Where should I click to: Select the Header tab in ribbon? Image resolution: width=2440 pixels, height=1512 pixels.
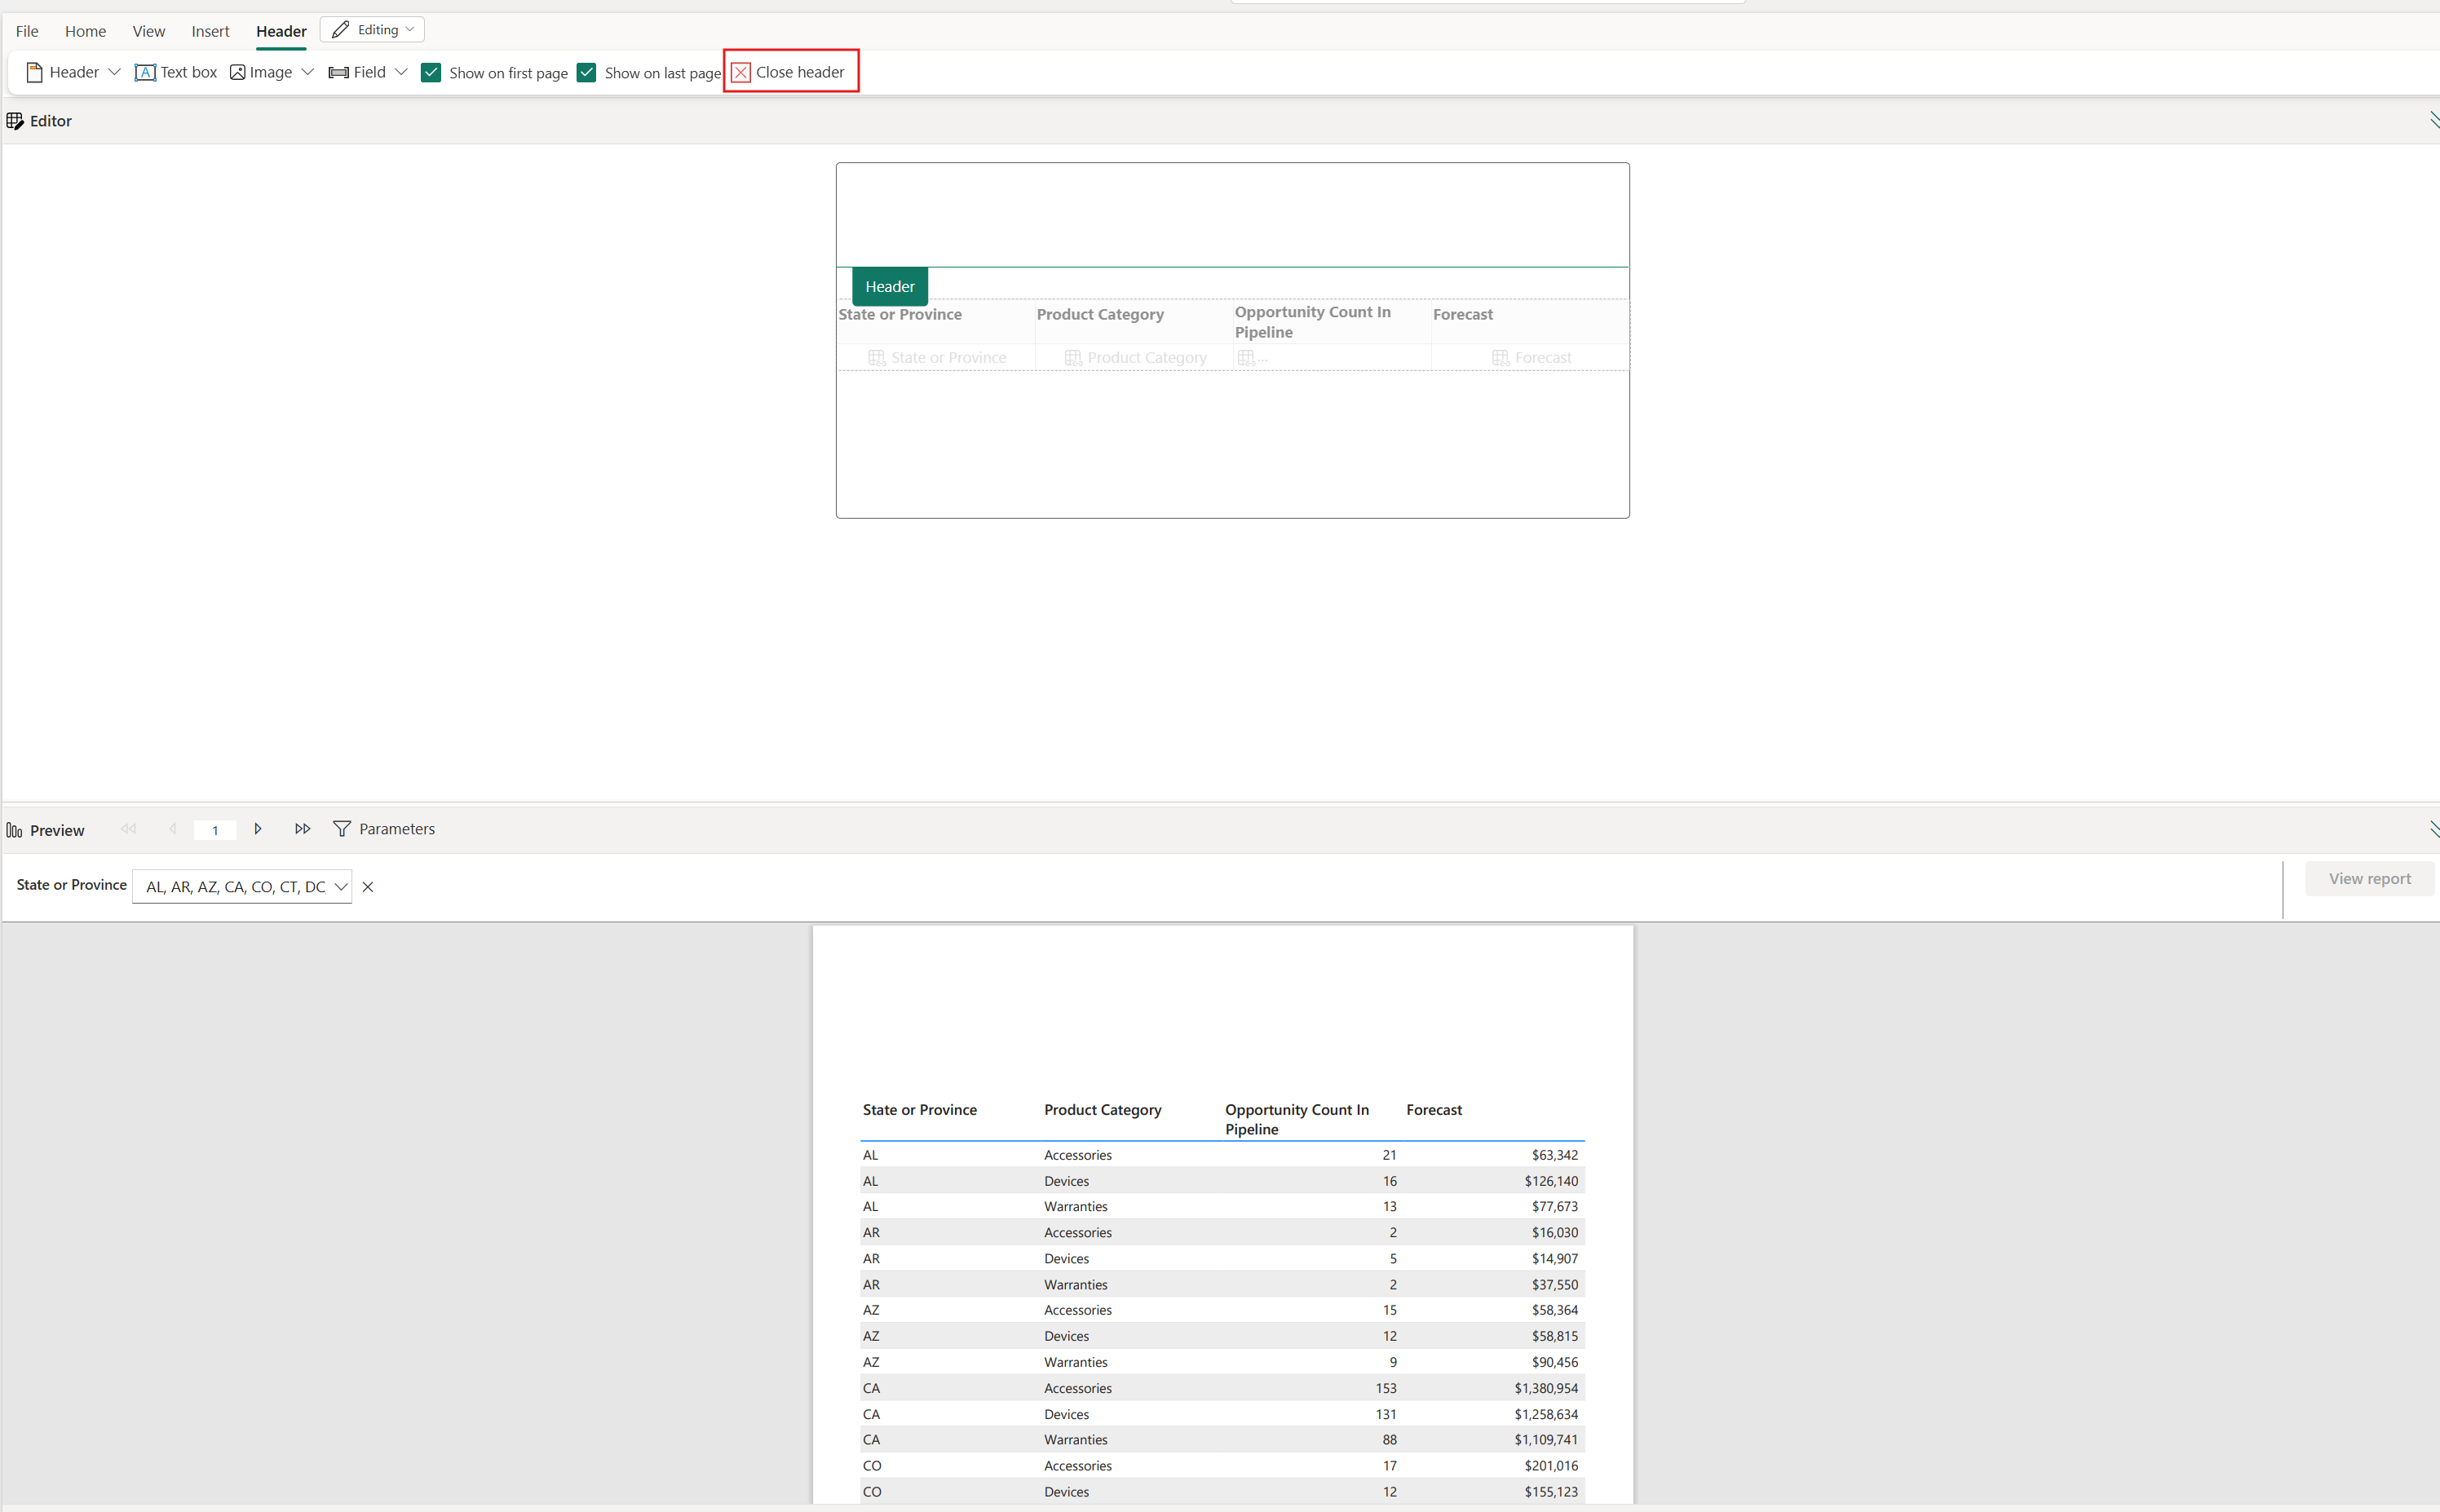281,29
